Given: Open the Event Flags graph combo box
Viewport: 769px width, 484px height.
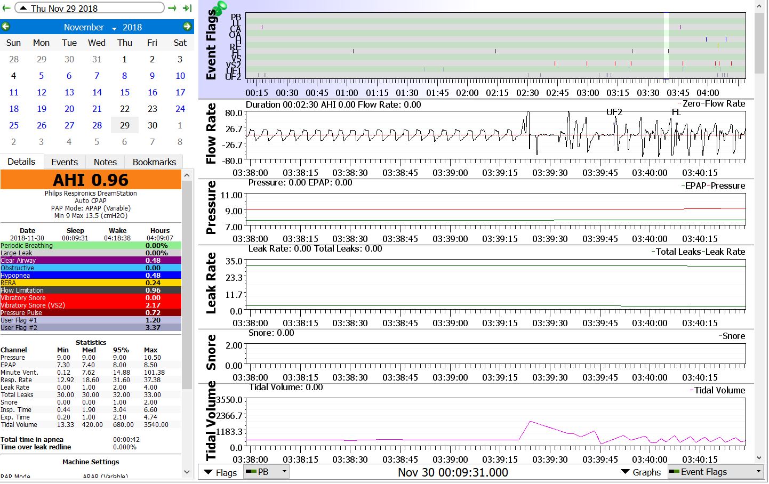Looking at the screenshot, I should click(x=715, y=472).
